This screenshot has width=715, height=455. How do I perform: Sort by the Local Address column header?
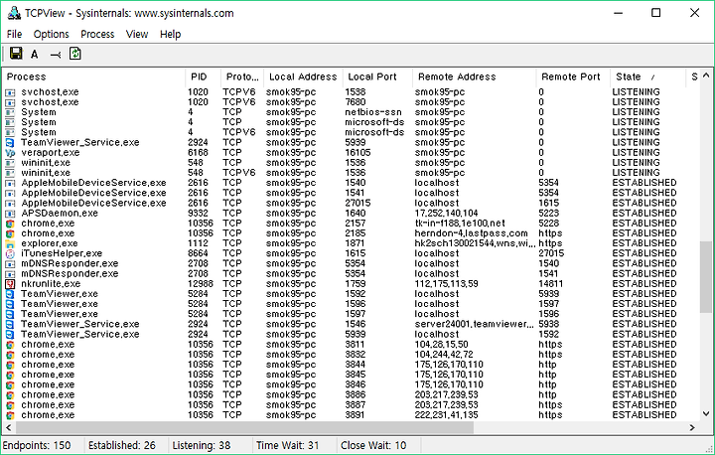tap(303, 76)
